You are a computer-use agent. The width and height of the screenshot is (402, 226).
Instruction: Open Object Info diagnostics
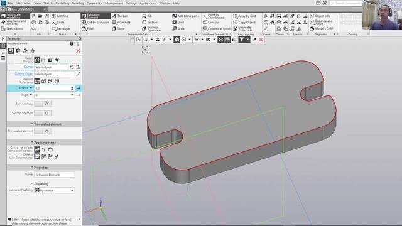[x=320, y=16]
